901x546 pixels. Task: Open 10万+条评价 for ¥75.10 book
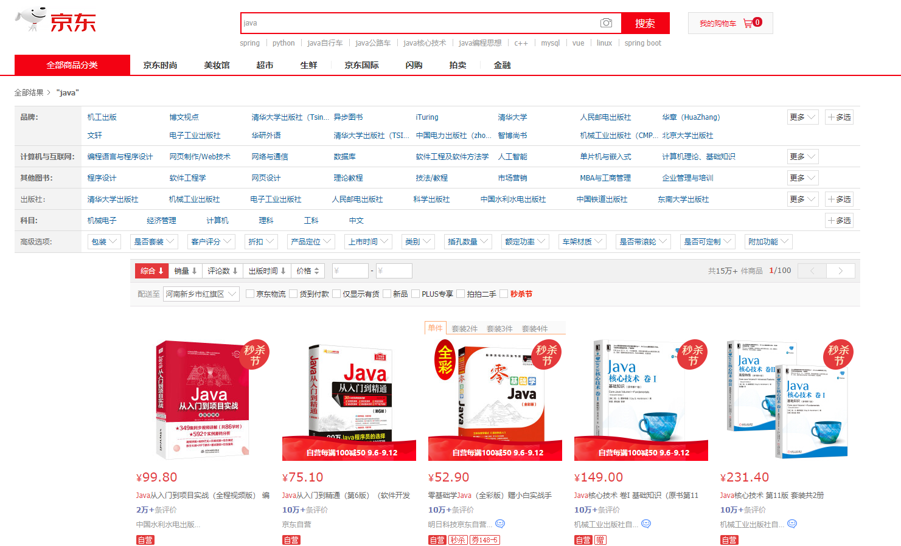[x=305, y=510]
